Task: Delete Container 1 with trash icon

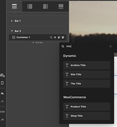Action: (63, 37)
